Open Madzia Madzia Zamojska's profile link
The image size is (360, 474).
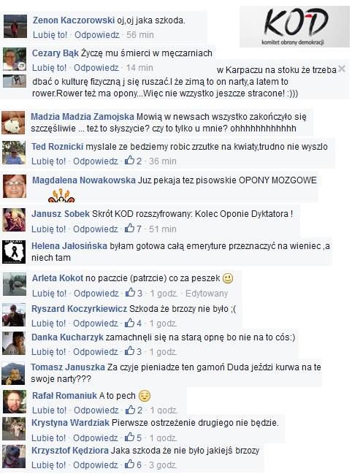pyautogui.click(x=83, y=117)
